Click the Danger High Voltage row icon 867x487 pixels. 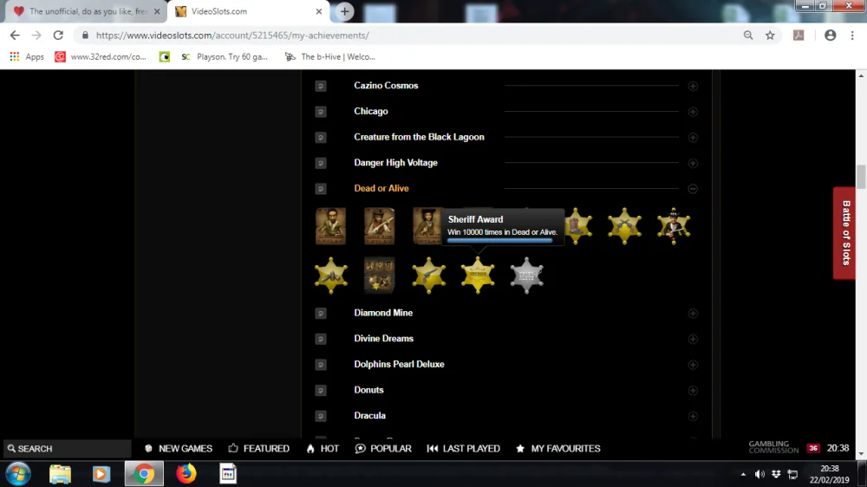[321, 163]
